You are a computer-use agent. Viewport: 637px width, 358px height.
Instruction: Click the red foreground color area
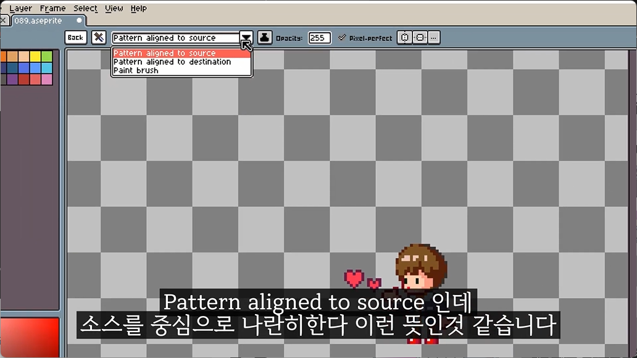[x=30, y=338]
